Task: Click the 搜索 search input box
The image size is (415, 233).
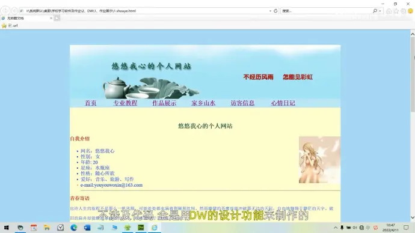Action: (x=327, y=11)
